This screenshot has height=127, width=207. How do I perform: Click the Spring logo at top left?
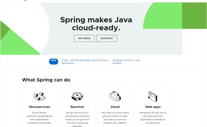(x=25, y=0)
